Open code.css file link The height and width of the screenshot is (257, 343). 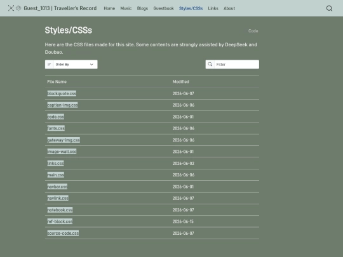(56, 117)
